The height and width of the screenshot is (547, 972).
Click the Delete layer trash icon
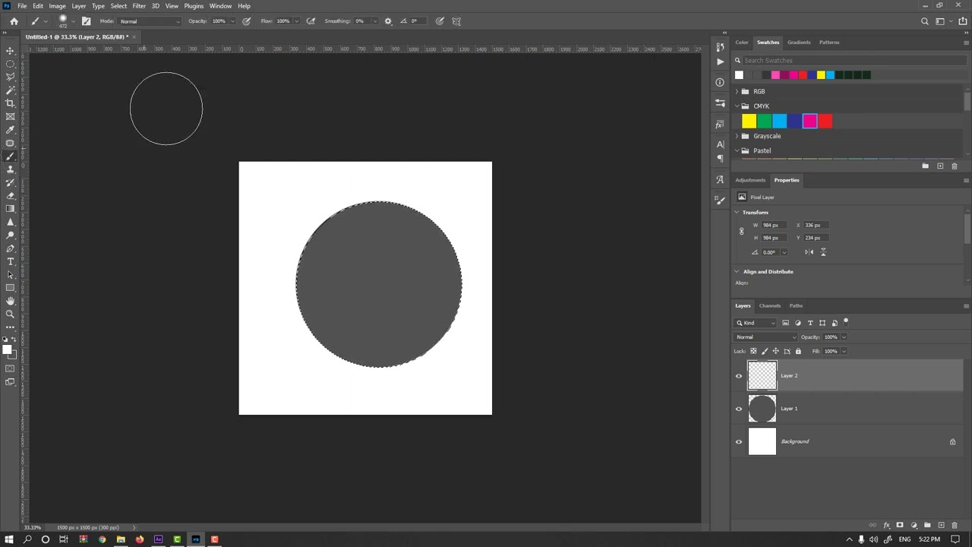click(955, 525)
